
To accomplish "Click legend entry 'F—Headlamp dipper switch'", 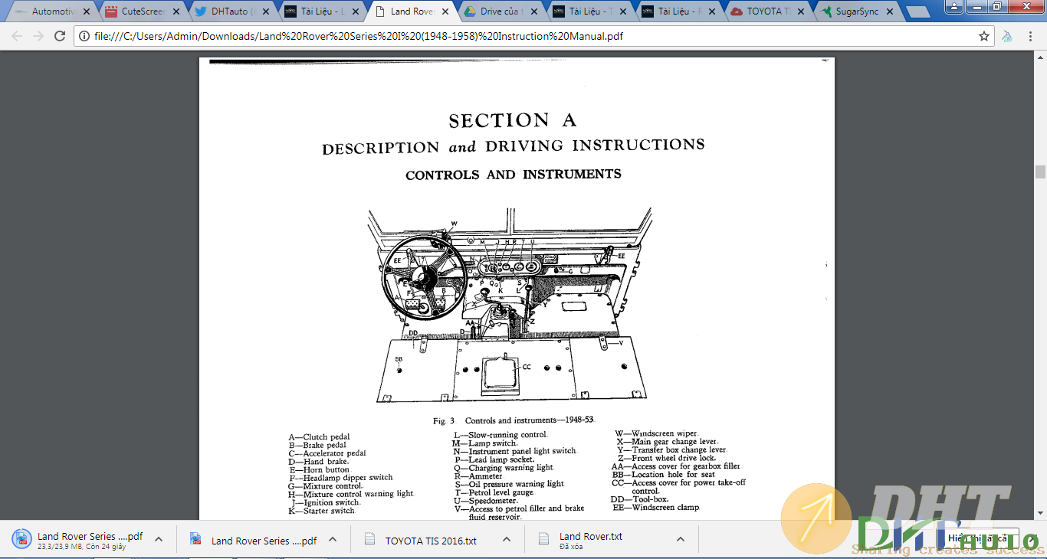I will point(341,478).
